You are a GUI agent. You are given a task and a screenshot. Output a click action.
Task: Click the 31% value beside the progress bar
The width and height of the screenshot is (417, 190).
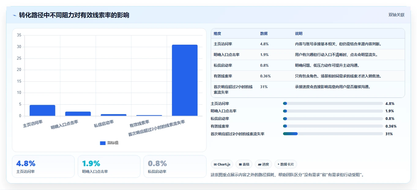coord(389,134)
